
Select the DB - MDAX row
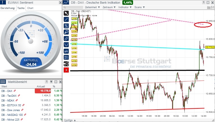click(x=31, y=100)
